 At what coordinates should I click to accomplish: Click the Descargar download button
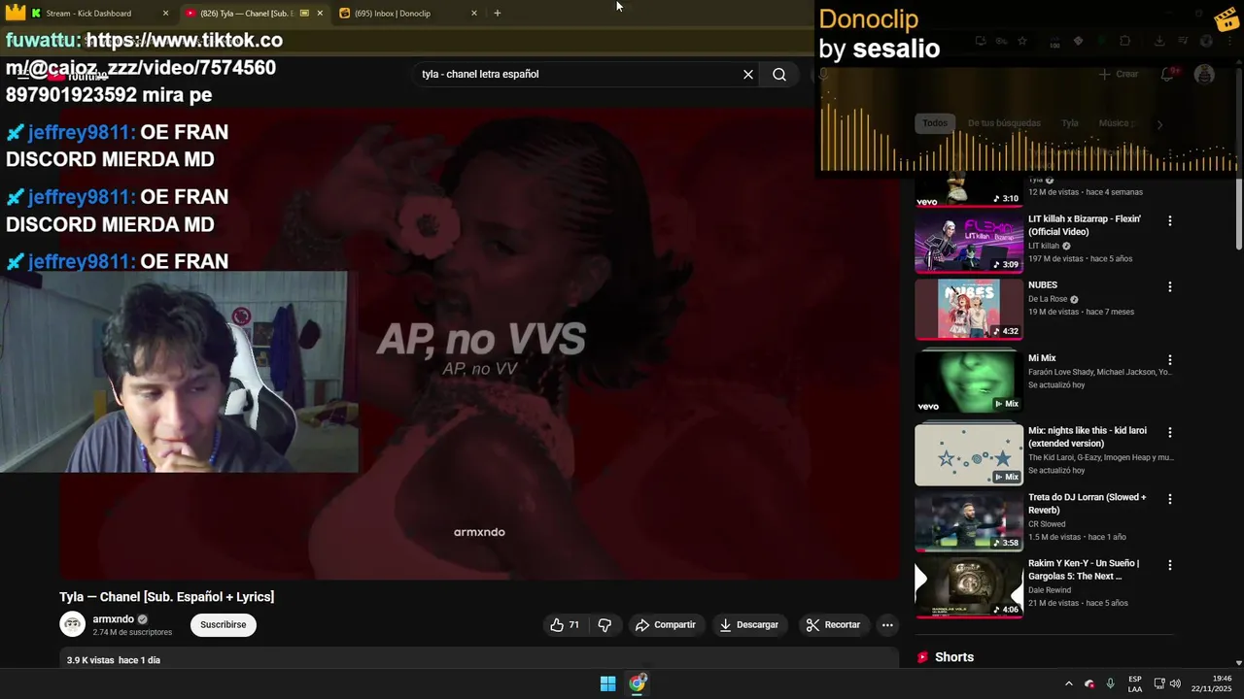click(x=749, y=625)
